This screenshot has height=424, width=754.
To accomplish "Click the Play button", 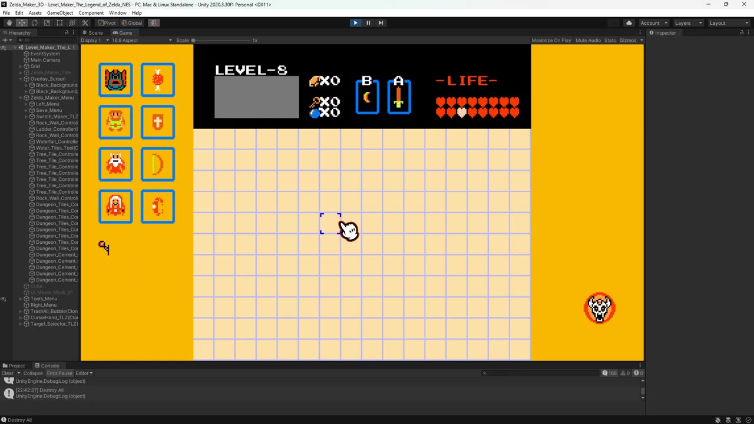I will pyautogui.click(x=355, y=23).
